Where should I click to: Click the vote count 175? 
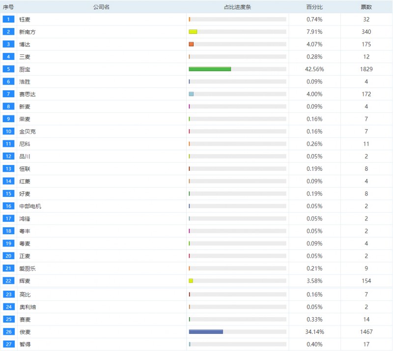click(366, 44)
